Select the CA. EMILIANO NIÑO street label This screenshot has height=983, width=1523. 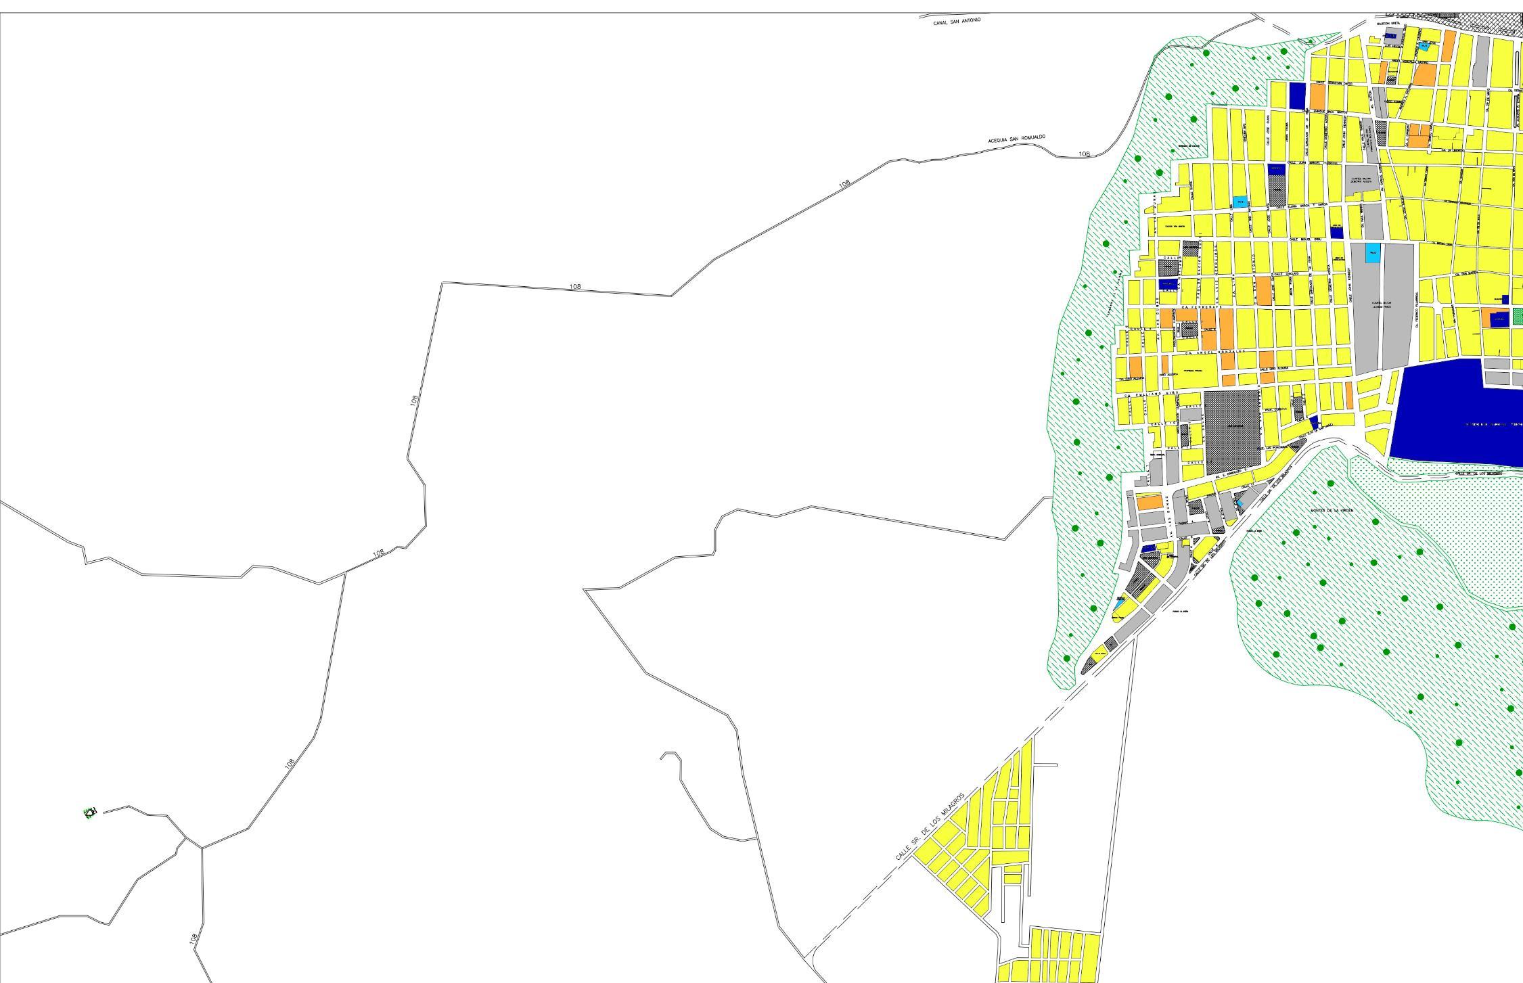point(1152,393)
